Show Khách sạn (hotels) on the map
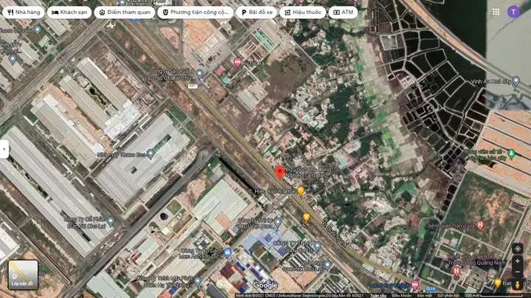531x298 pixels. coord(69,13)
